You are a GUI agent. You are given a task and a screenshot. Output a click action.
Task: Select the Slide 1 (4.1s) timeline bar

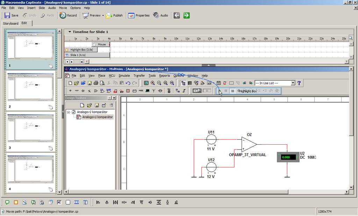[x=87, y=55]
